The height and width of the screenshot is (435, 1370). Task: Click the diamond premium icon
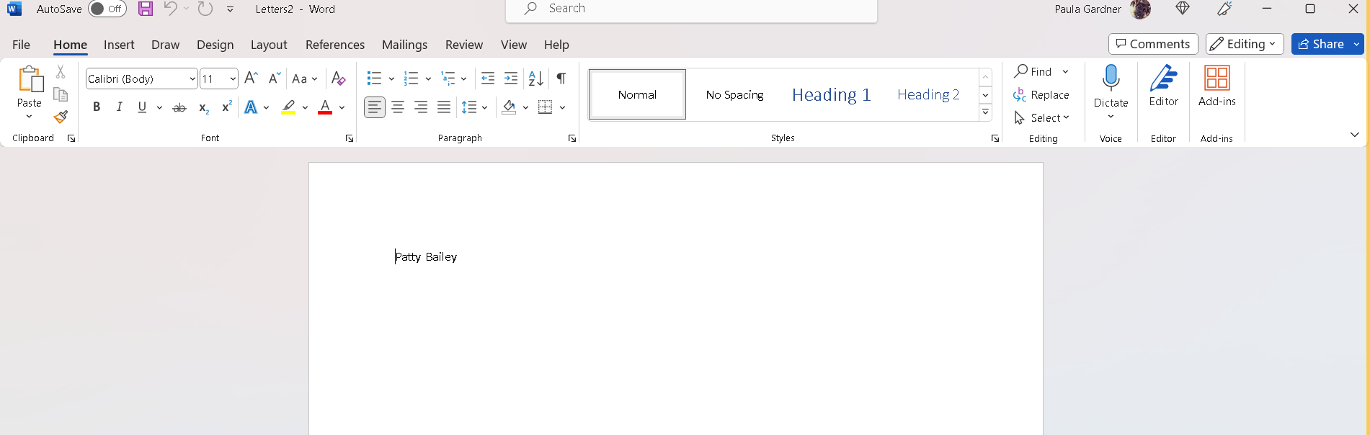pyautogui.click(x=1182, y=9)
